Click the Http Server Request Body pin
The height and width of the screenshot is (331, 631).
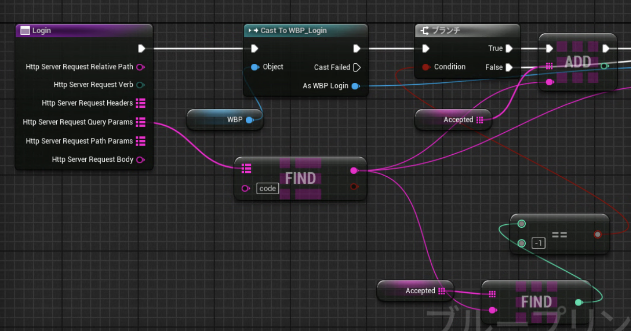140,160
